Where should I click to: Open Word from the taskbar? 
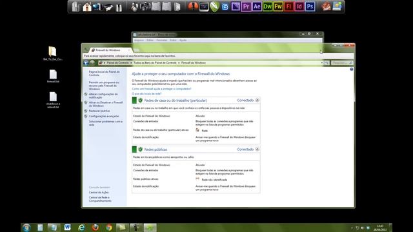pyautogui.click(x=67, y=227)
